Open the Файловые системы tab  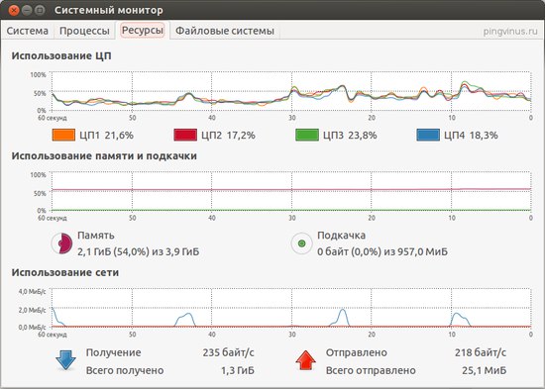pyautogui.click(x=225, y=31)
